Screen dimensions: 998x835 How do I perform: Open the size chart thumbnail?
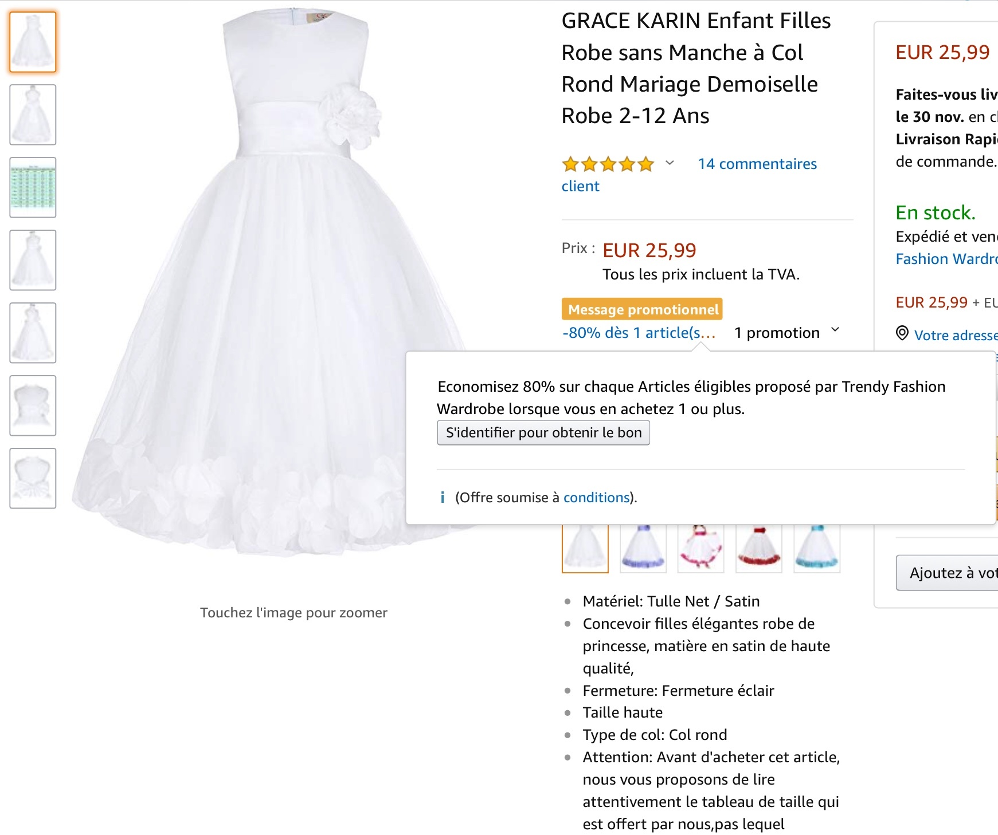[x=33, y=187]
